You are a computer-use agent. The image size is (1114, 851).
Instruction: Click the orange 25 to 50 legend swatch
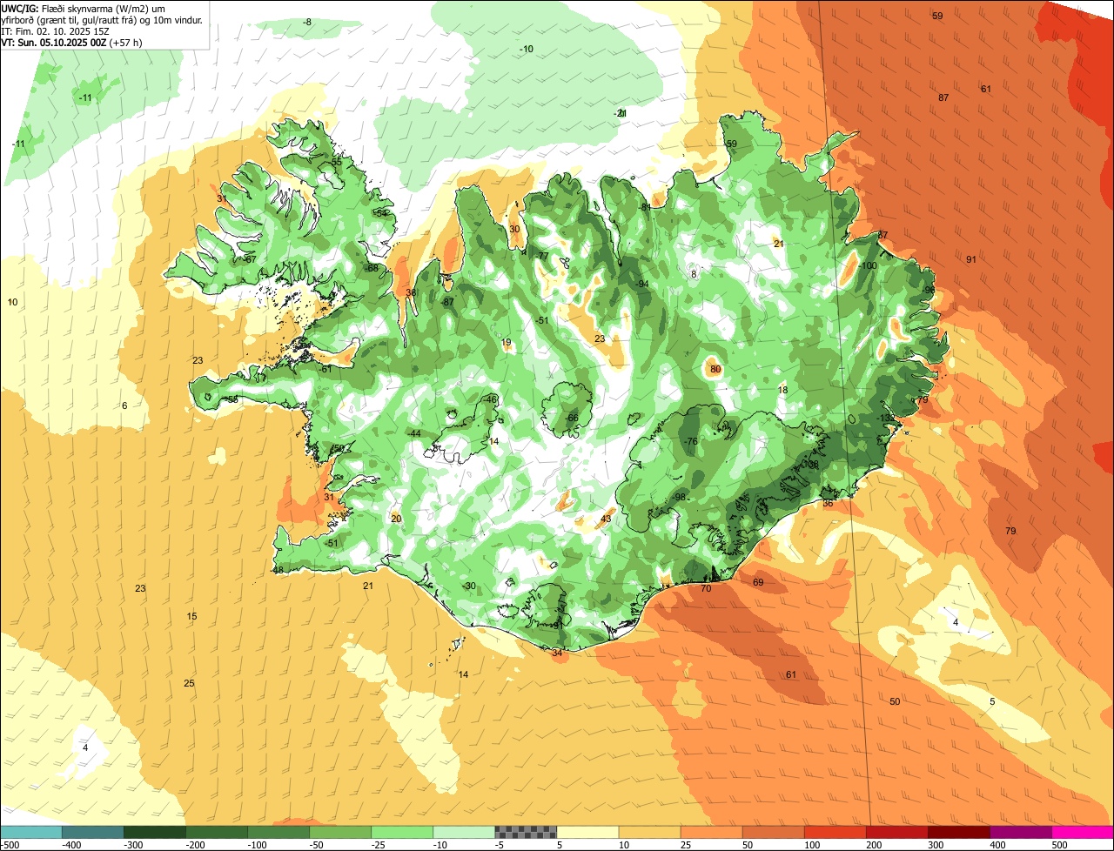pyautogui.click(x=711, y=832)
